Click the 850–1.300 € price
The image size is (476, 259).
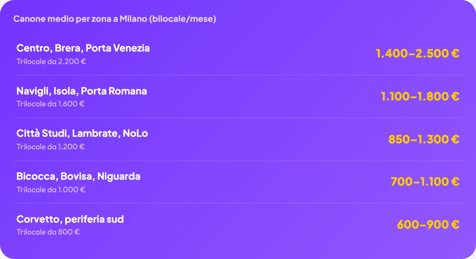coord(424,139)
